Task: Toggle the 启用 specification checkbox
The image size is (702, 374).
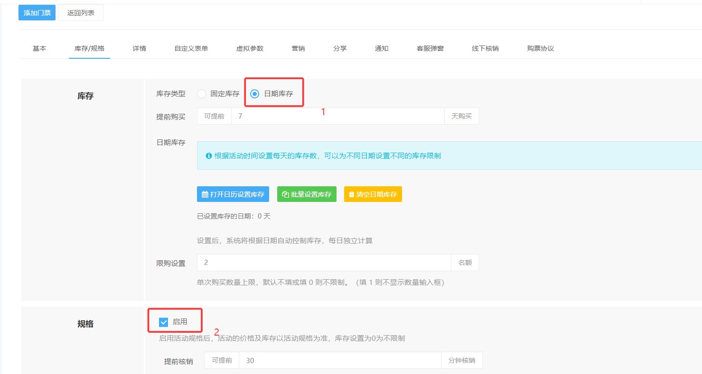Action: pyautogui.click(x=164, y=322)
